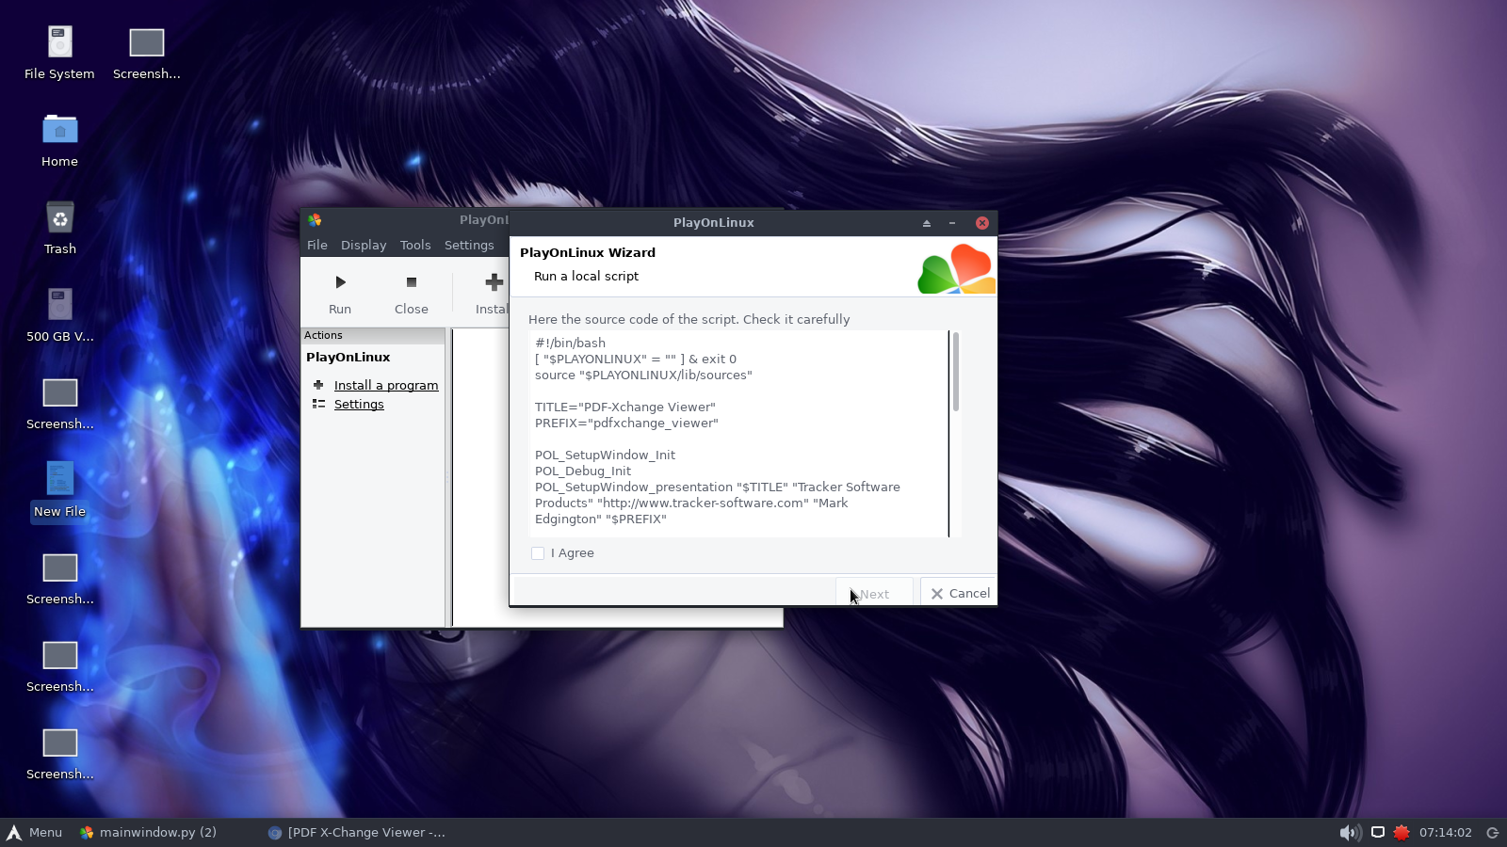Screen dimensions: 1507x847
Task: Click the plus icon beside Install a program
Action: click(x=318, y=385)
